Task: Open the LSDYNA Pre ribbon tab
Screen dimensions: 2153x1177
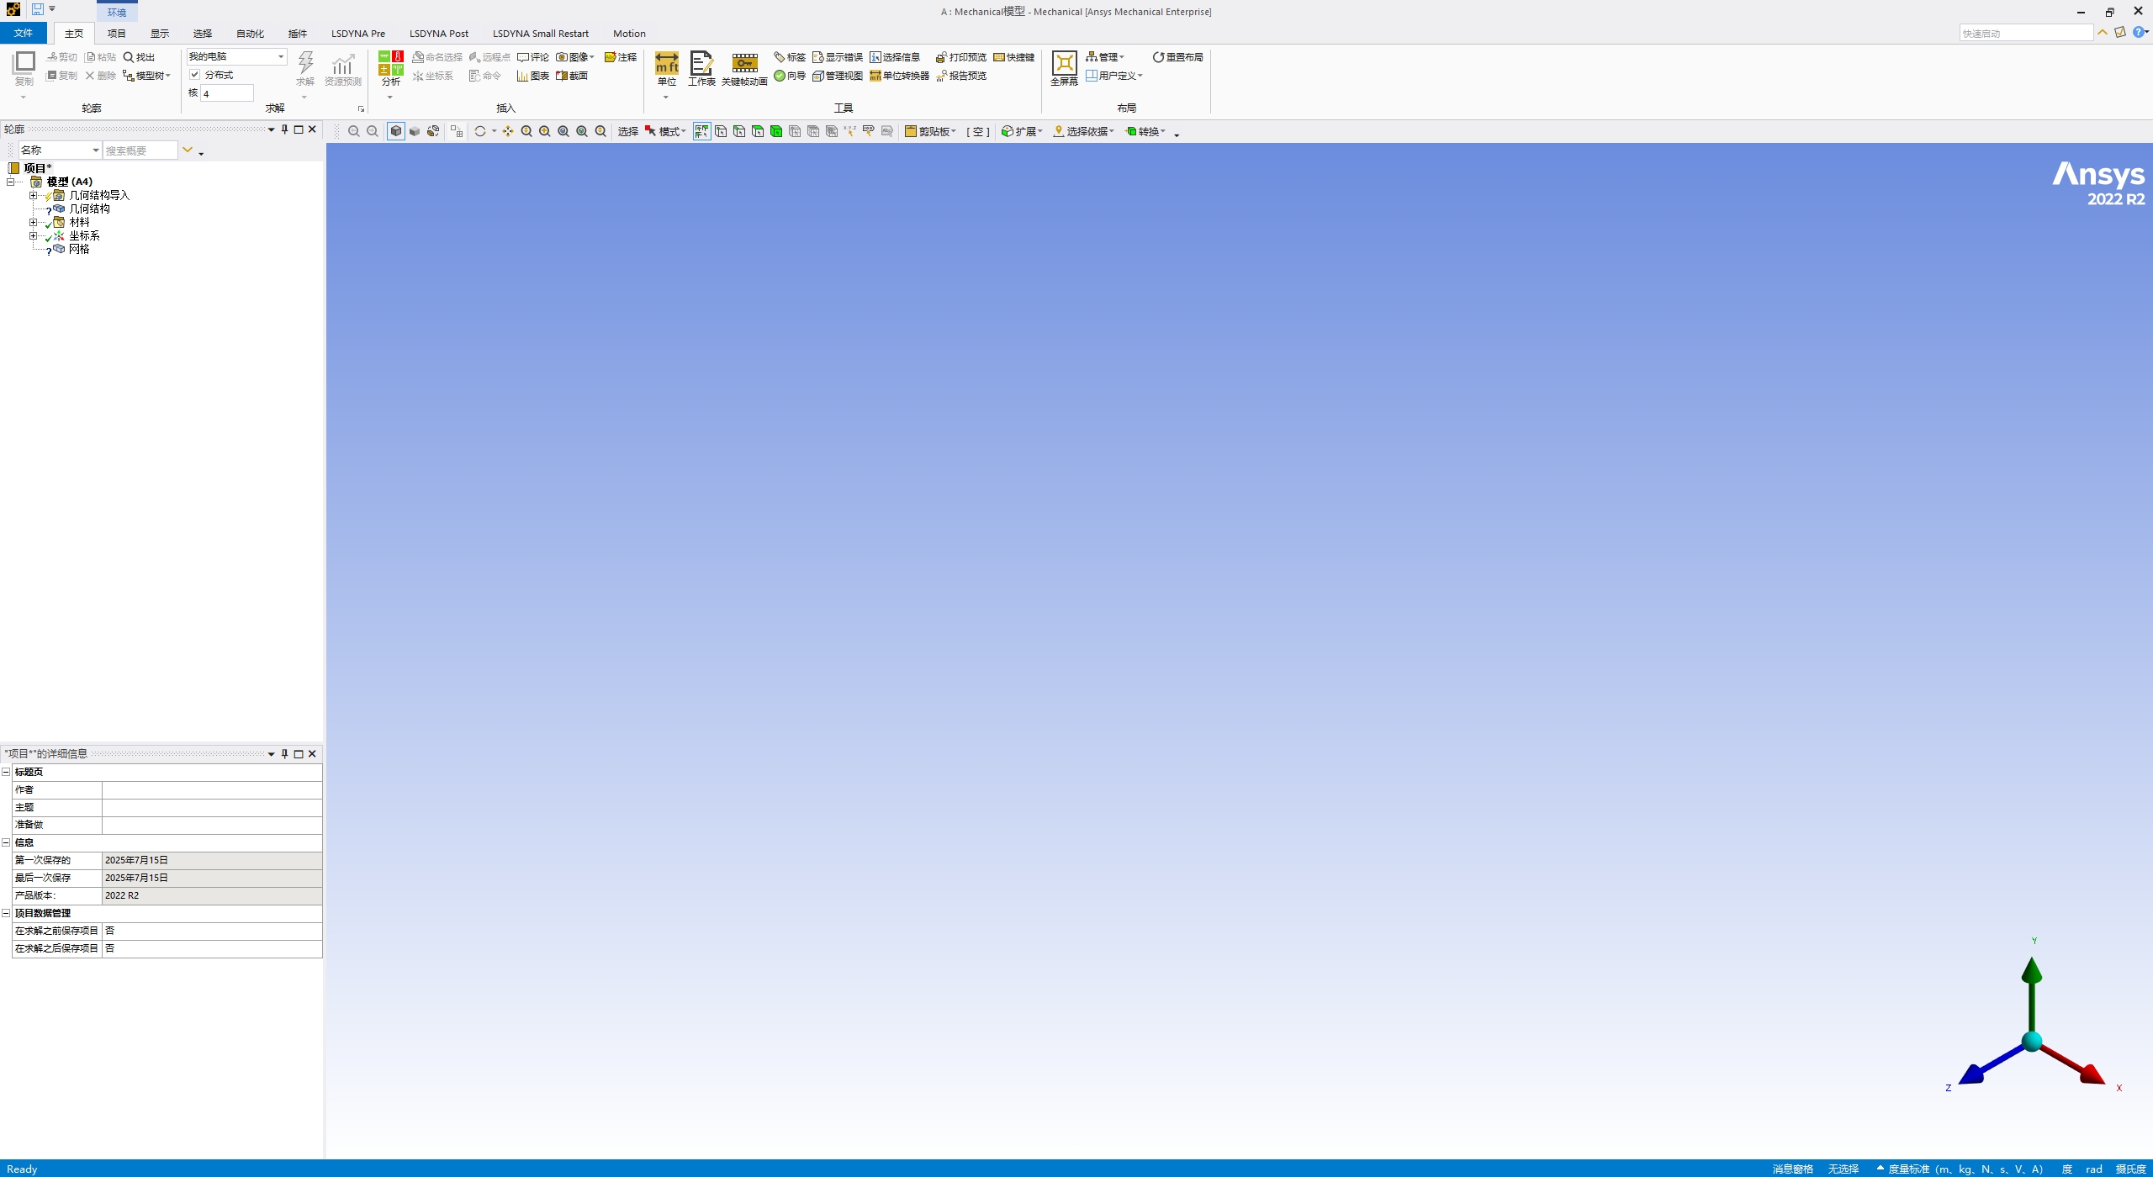Action: (357, 34)
